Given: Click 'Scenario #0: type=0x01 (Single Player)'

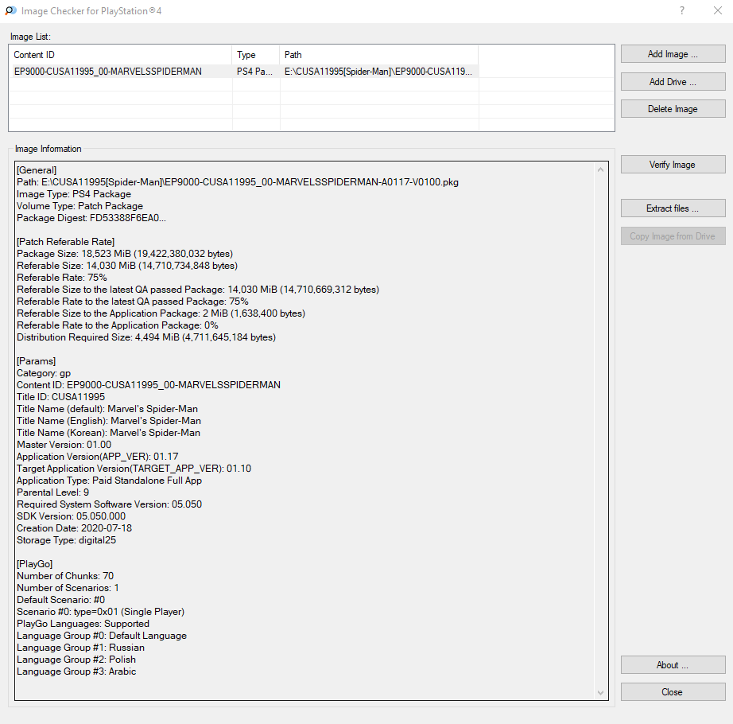Looking at the screenshot, I should tap(100, 612).
